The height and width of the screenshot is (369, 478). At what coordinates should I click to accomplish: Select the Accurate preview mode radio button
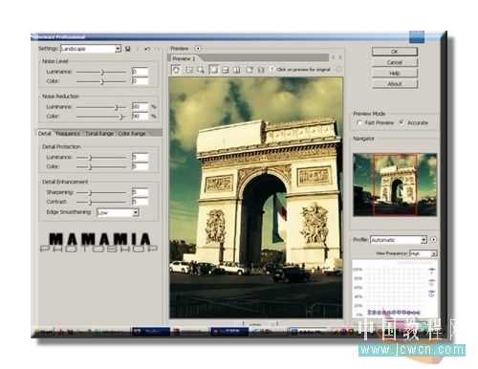[x=402, y=122]
